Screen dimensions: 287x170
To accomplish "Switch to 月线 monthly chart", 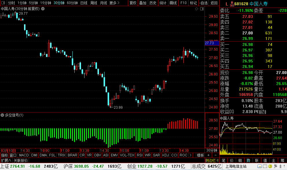I will (103, 3).
